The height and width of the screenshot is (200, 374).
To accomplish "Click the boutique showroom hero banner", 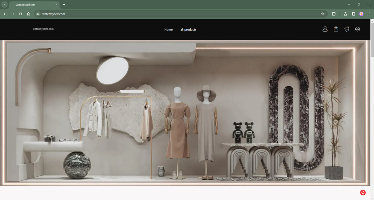I will [x=185, y=113].
